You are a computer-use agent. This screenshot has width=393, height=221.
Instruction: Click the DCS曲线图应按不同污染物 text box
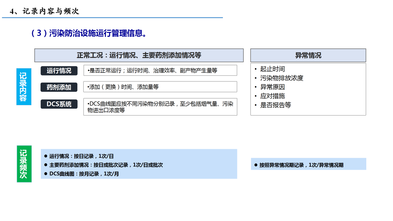[x=160, y=107]
